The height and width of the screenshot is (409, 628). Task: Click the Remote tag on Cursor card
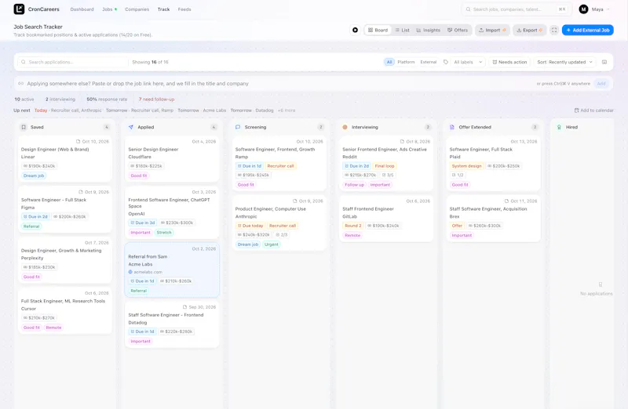[x=53, y=328]
